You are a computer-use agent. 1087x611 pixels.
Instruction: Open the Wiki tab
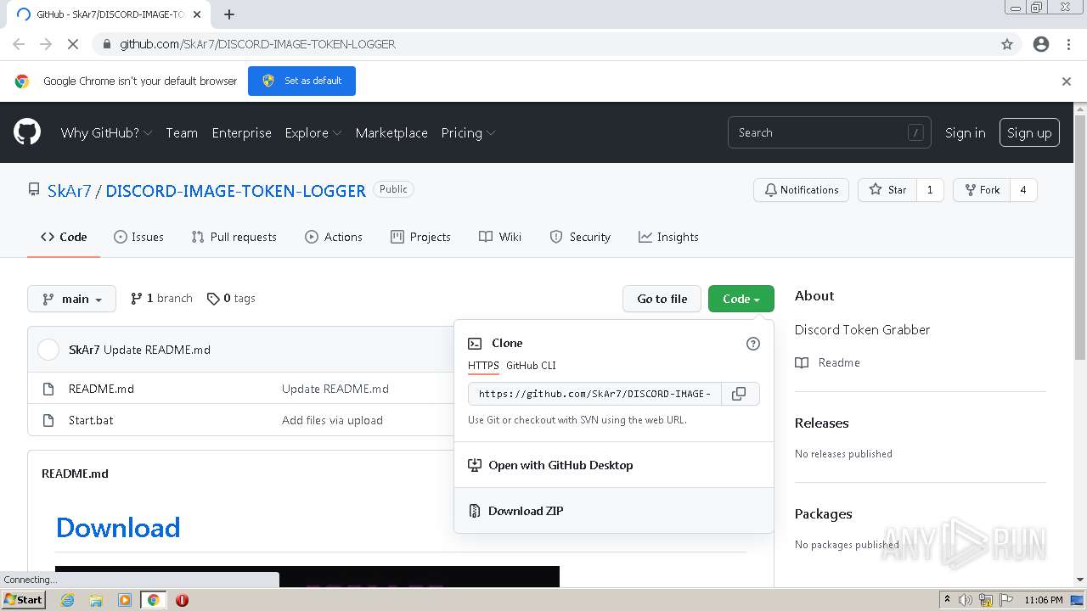pos(500,237)
